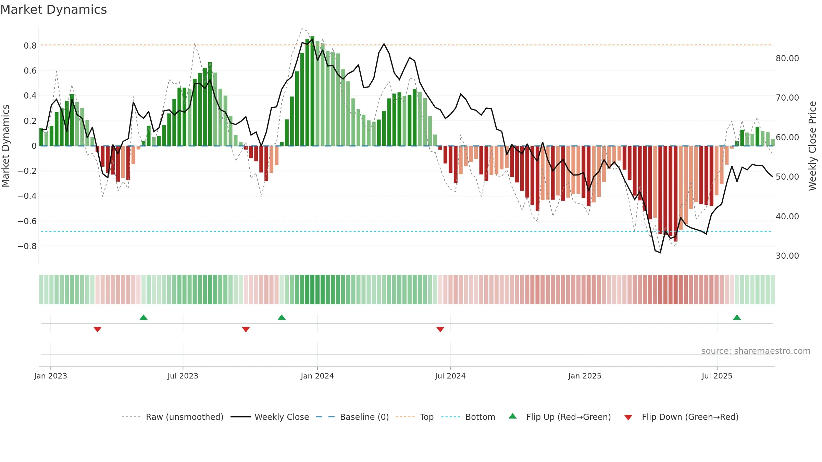Screen dimensions: 822x462
Task: Click the −0.6 left axis tick label
Action: (27, 221)
